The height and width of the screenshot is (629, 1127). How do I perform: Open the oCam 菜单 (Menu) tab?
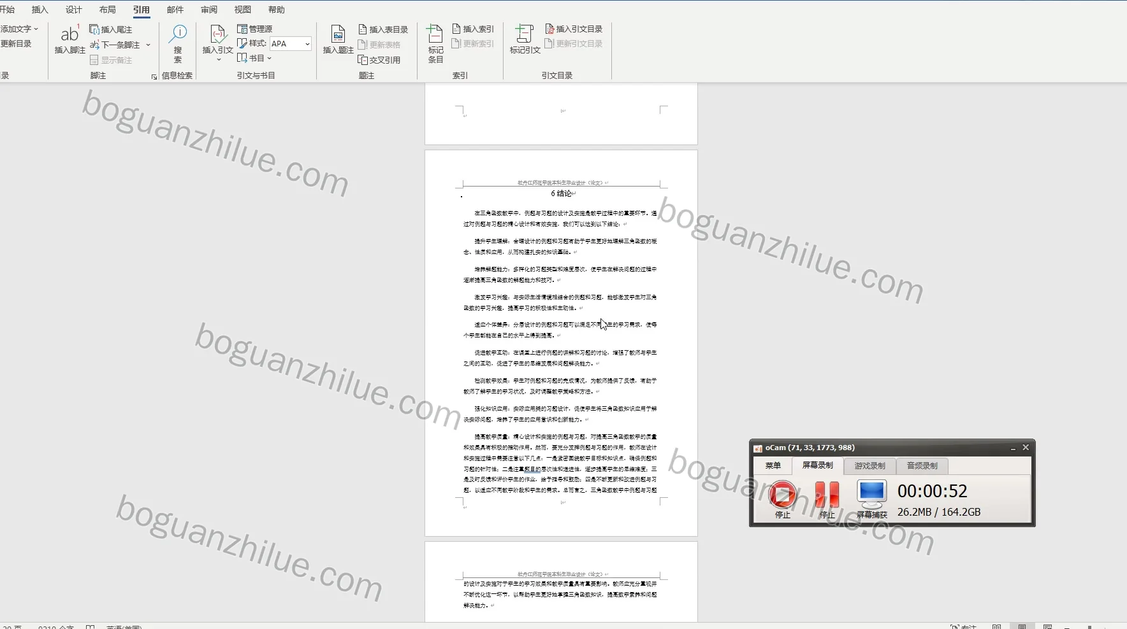click(773, 465)
